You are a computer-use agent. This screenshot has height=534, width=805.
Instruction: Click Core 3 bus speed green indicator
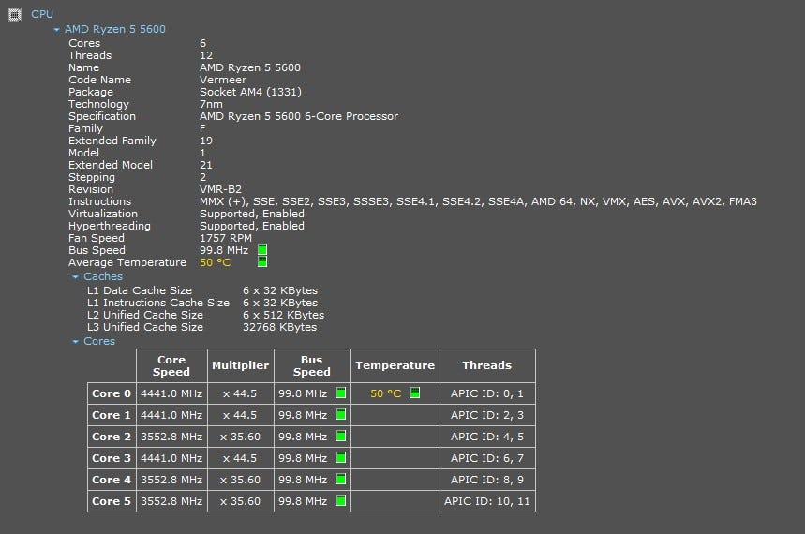pyautogui.click(x=341, y=457)
